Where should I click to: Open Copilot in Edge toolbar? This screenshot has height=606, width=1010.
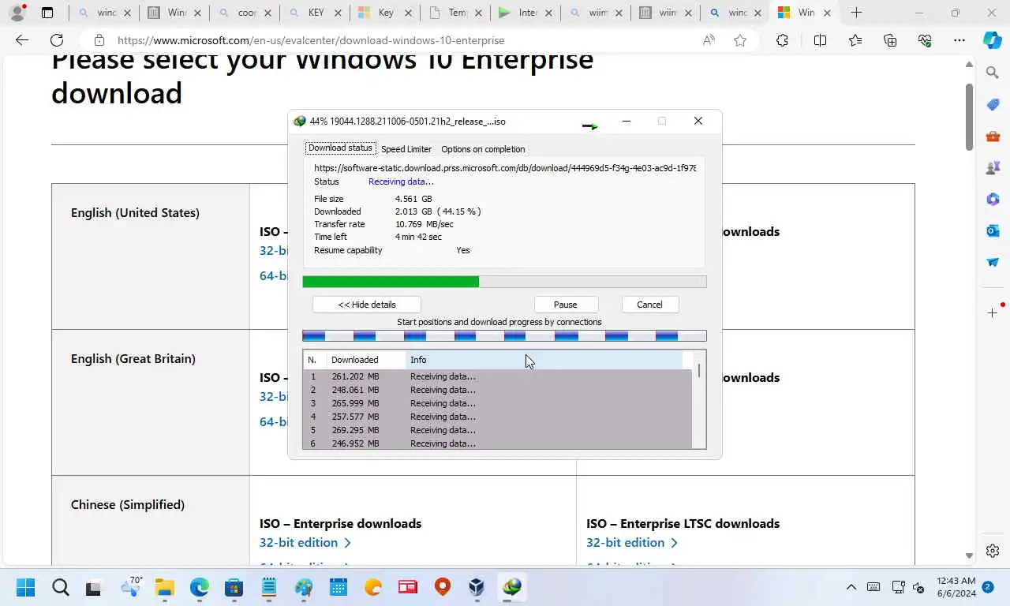[993, 40]
